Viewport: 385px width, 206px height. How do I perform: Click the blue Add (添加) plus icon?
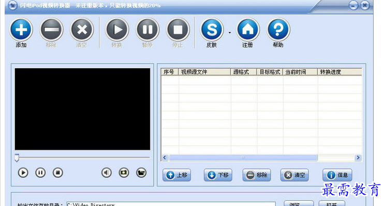[21, 30]
